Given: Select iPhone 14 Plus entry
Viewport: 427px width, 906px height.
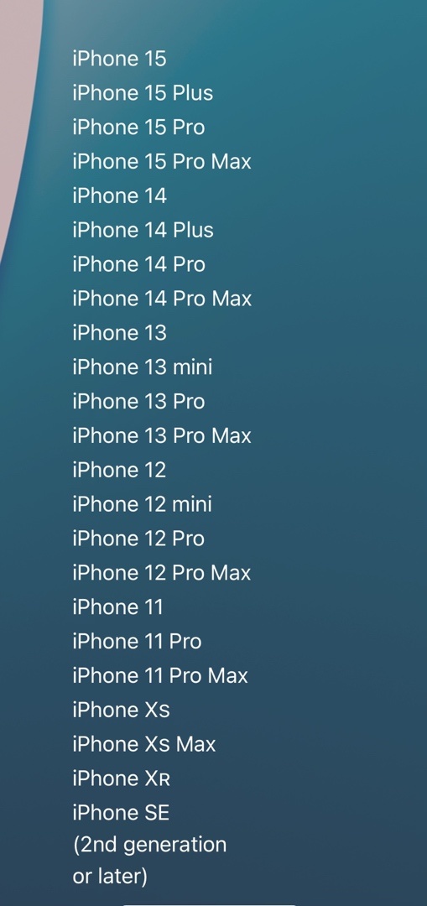Looking at the screenshot, I should click(143, 230).
